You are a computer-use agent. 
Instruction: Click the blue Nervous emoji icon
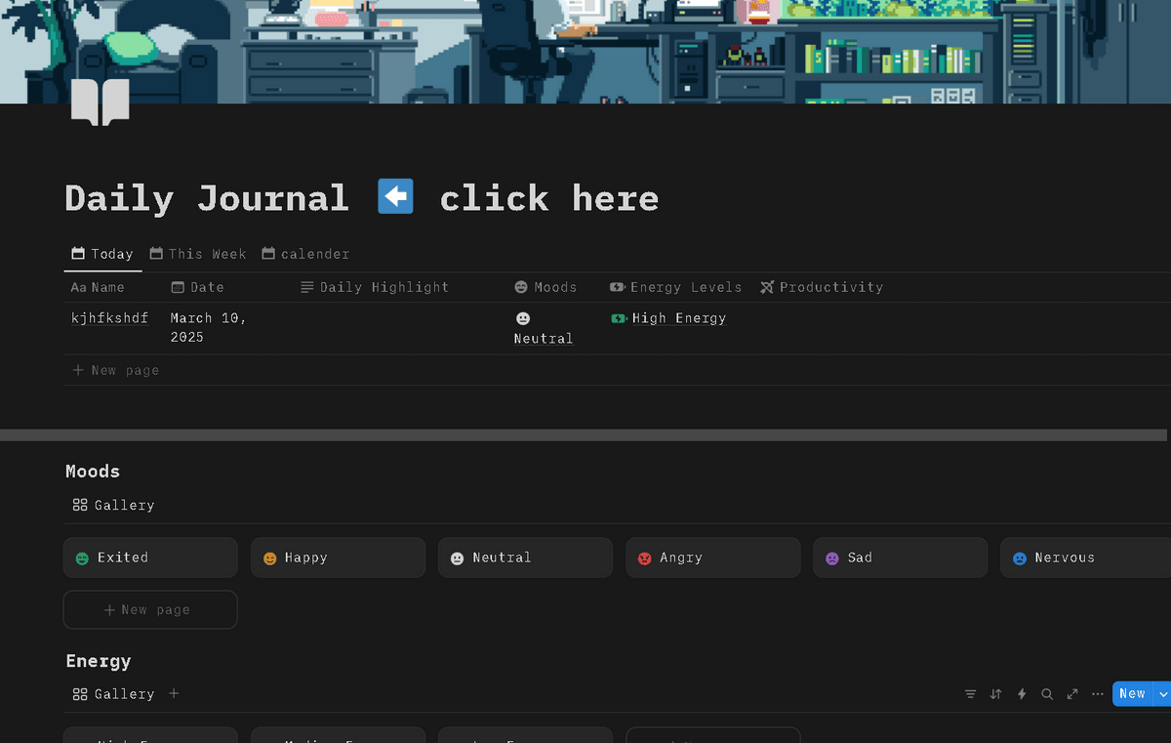[1019, 558]
